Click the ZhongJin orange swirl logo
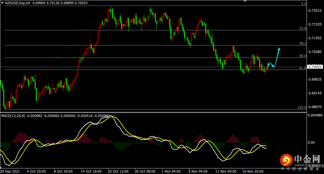 pos(286,160)
